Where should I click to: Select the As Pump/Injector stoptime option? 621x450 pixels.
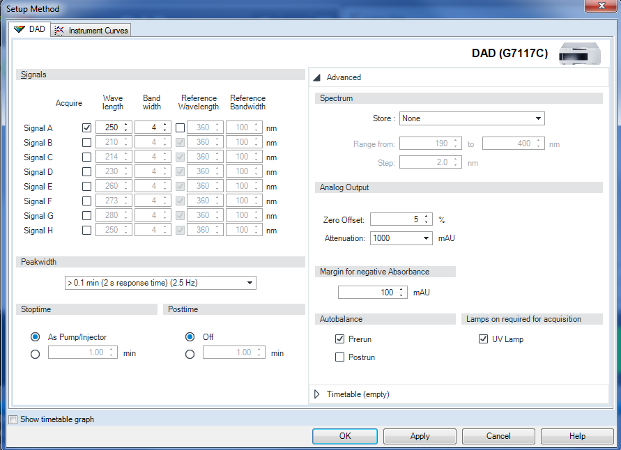(x=35, y=337)
